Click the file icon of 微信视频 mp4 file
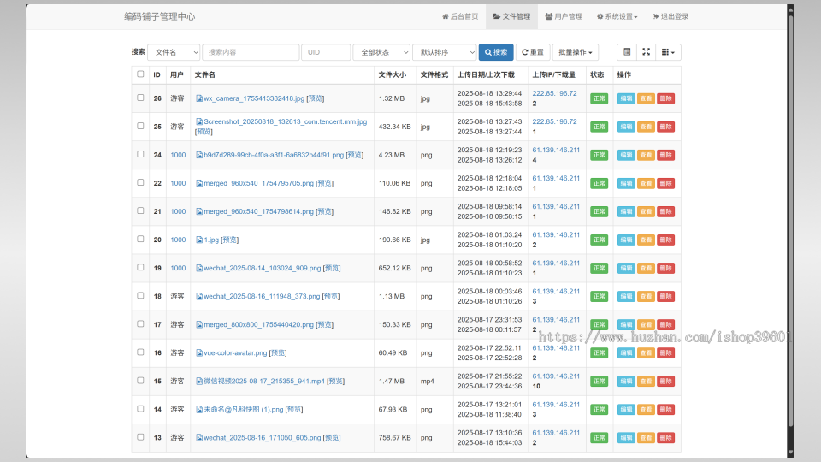 point(199,382)
